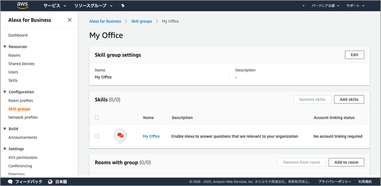Open Skills in sidebar
This screenshot has height=186, width=381.
coord(13,80)
